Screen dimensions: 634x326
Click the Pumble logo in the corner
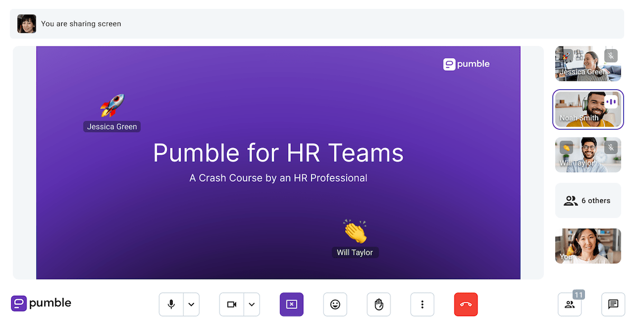40,303
